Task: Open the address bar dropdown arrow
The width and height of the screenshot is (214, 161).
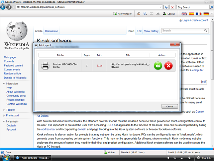Action: 160,7
